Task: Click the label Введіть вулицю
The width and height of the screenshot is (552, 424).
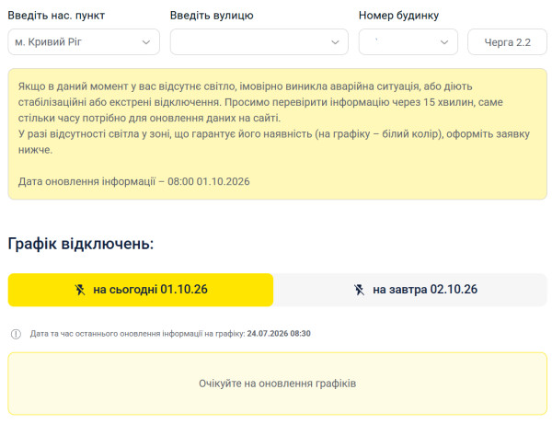Action: point(212,16)
